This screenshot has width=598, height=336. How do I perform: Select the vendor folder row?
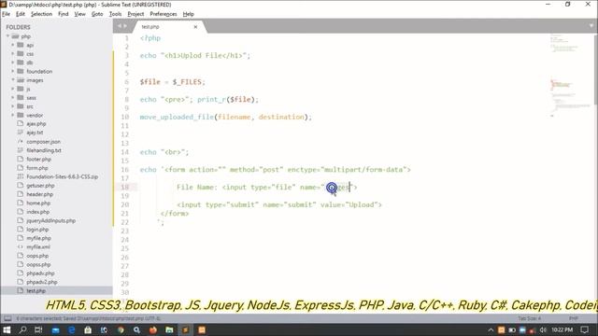click(x=56, y=115)
